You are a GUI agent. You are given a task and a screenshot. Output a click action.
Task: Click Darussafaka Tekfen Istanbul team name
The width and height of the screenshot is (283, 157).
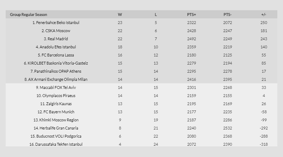(56, 144)
